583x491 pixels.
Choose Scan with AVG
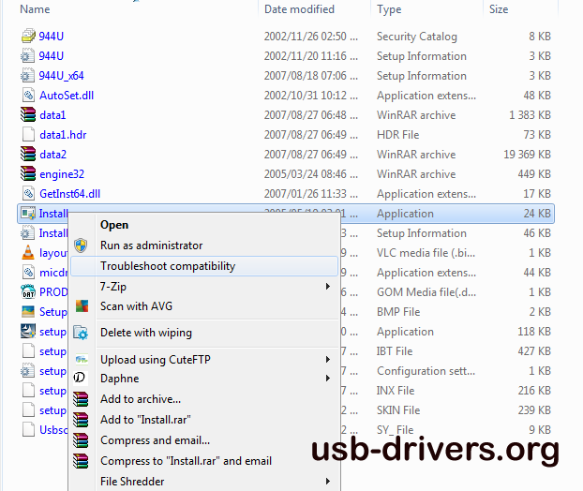click(x=137, y=306)
